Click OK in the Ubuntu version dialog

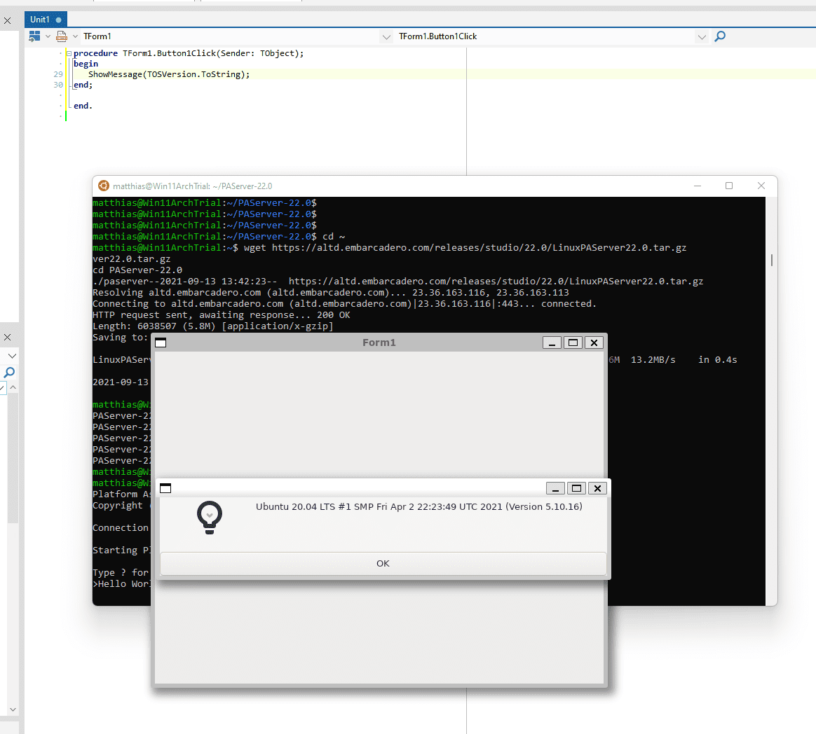(x=383, y=564)
